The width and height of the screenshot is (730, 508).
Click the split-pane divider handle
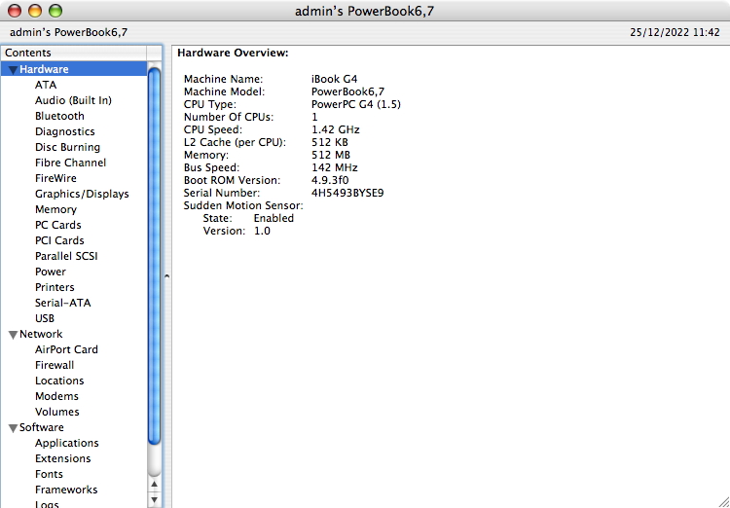166,276
